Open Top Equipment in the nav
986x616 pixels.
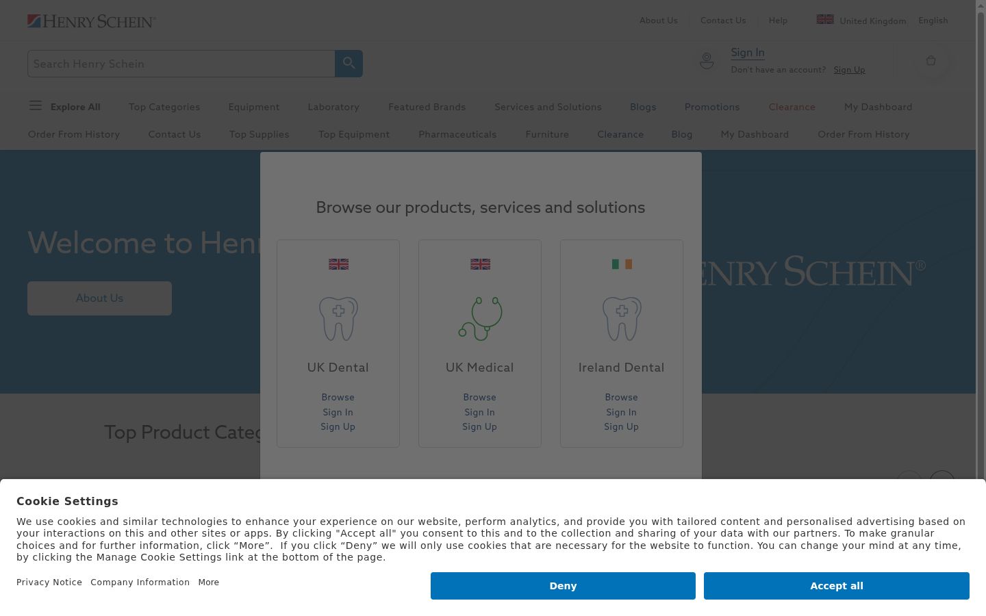(x=354, y=134)
